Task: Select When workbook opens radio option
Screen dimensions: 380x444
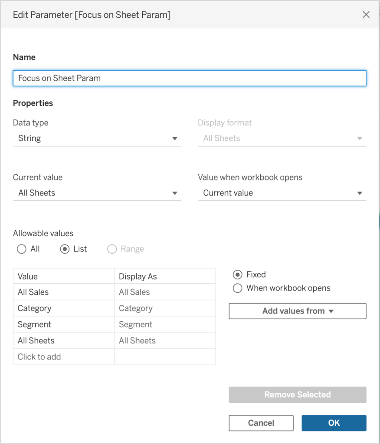Action: 238,288
